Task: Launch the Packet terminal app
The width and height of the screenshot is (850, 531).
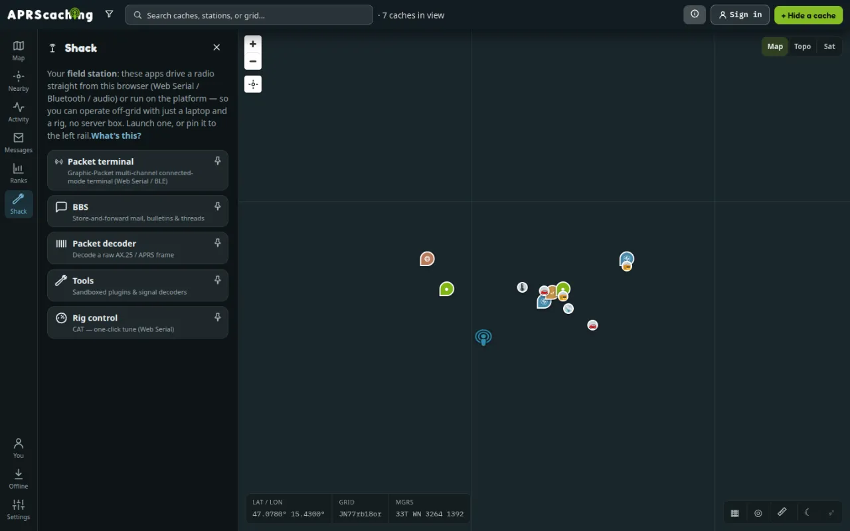Action: coord(137,171)
